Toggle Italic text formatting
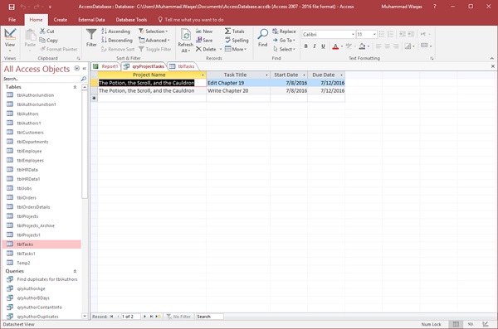 click(315, 46)
